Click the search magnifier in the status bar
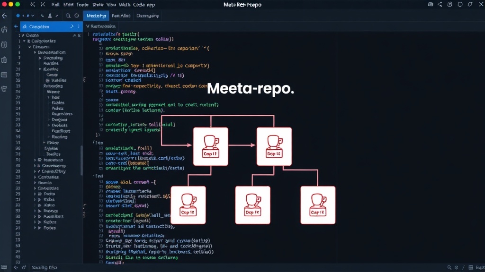 click(449, 267)
